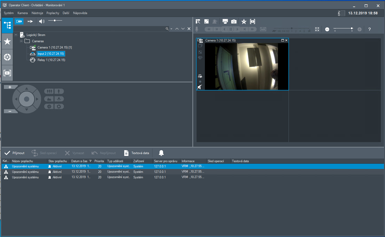Click the Textová data button

click(137, 153)
